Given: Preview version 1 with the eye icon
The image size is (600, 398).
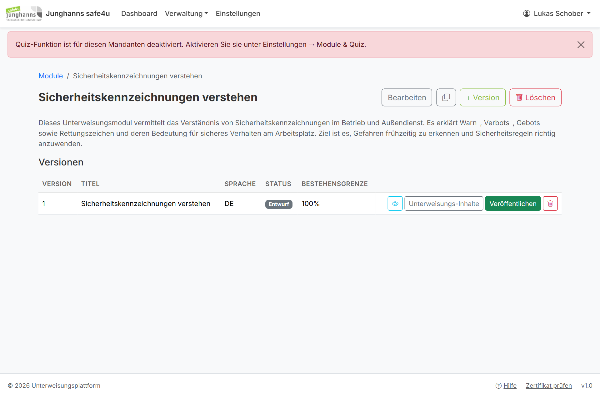Looking at the screenshot, I should (x=395, y=204).
